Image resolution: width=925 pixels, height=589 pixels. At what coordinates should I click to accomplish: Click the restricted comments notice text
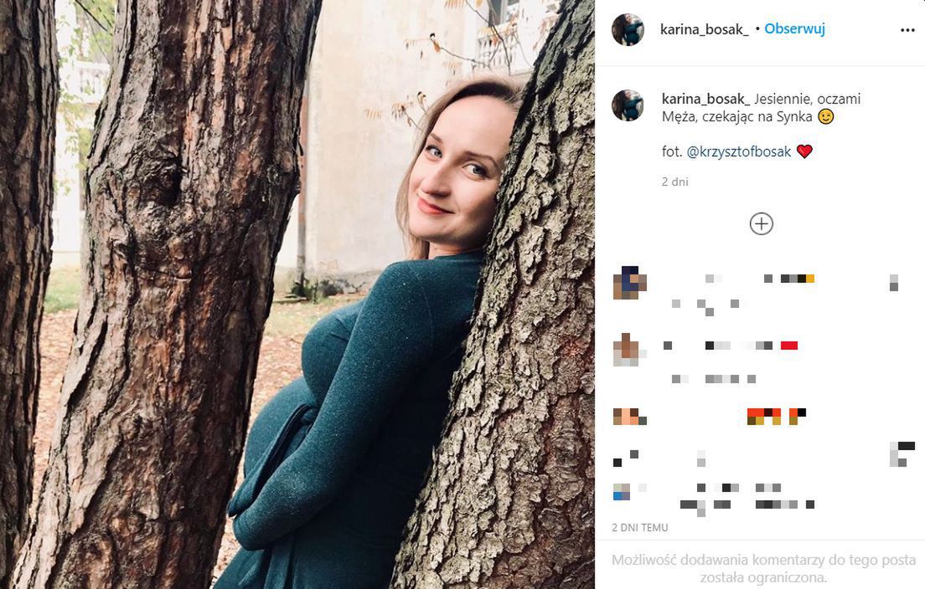tap(762, 568)
